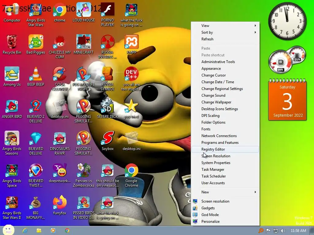Open Desktop Icons Settings entry
This screenshot has width=314, height=235.
(225, 109)
